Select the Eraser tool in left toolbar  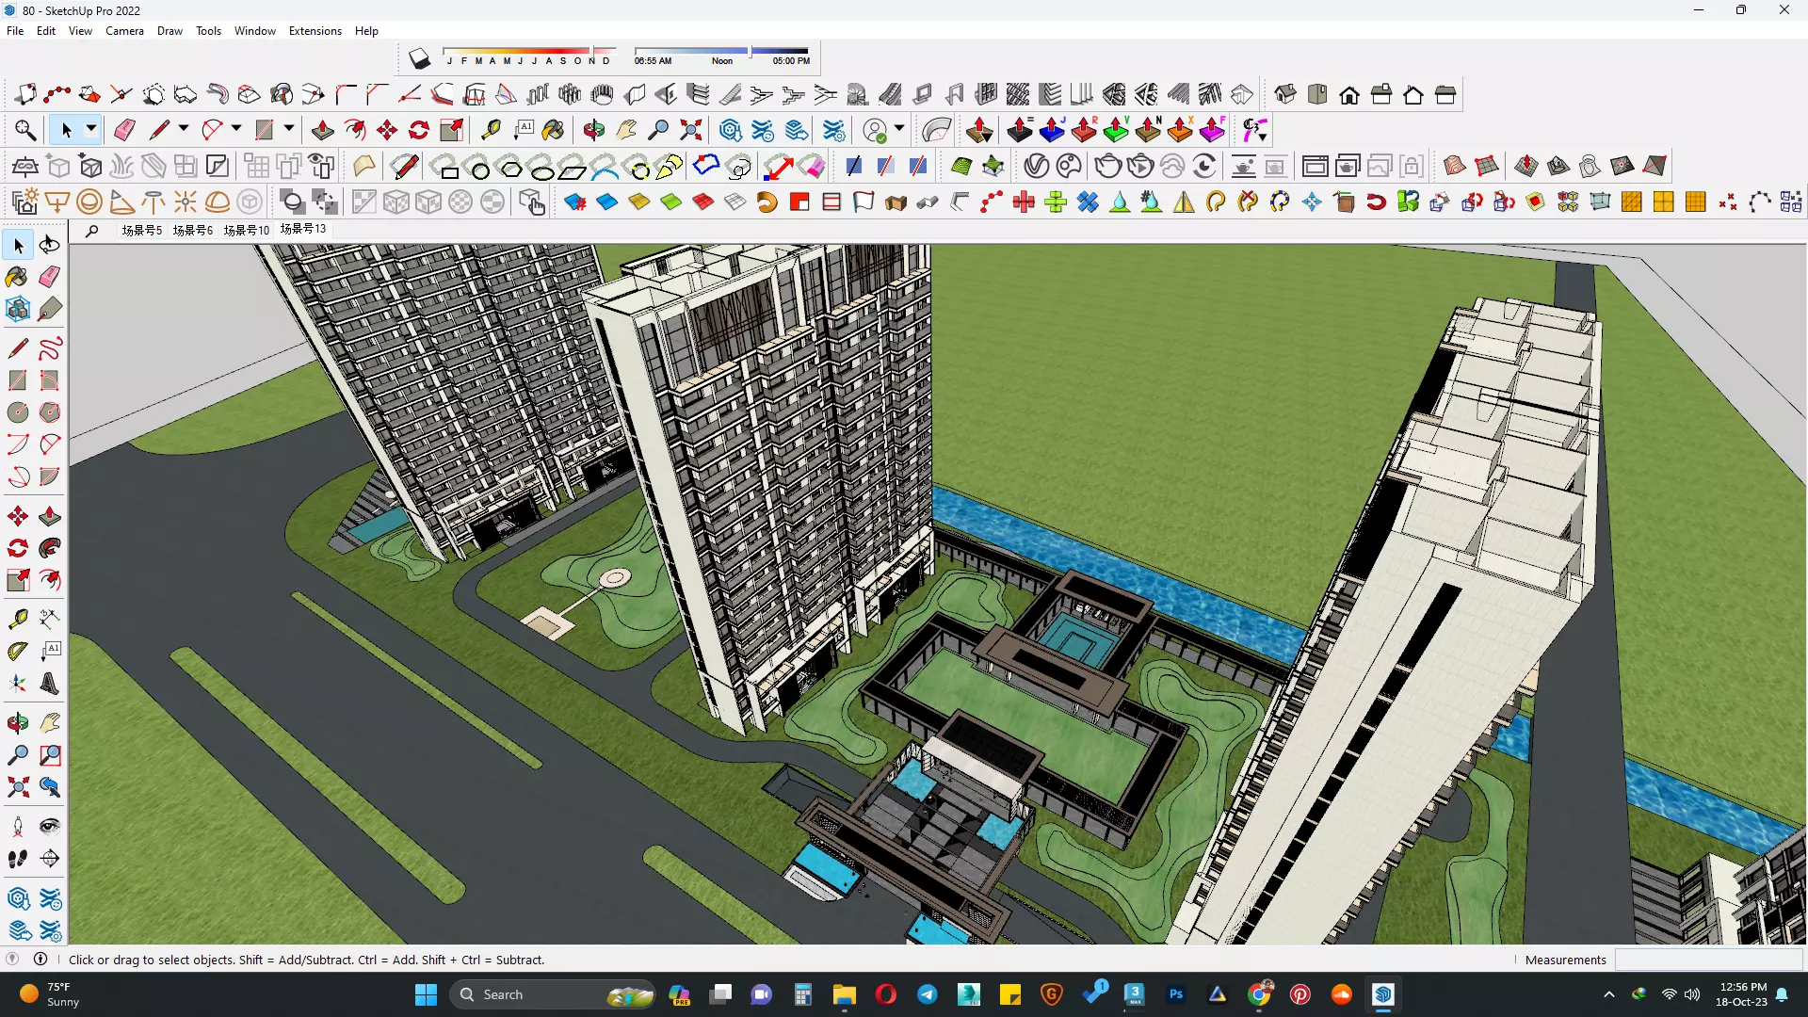(50, 277)
